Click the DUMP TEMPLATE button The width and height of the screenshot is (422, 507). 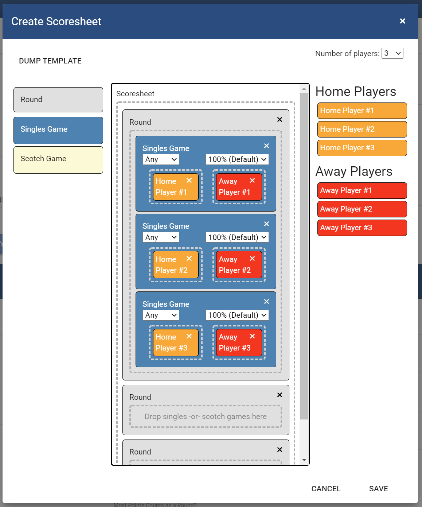(x=50, y=61)
